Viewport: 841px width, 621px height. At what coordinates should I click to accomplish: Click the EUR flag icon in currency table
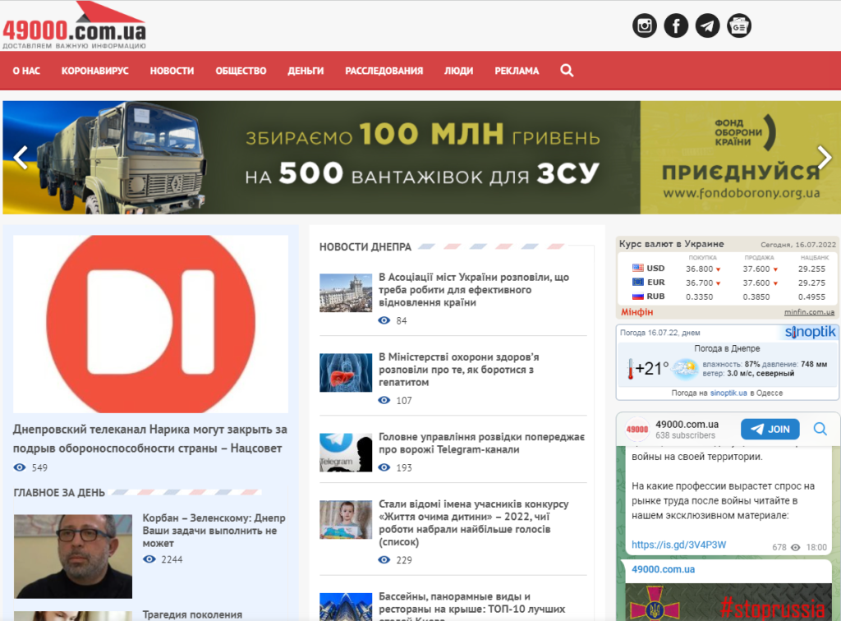(637, 282)
